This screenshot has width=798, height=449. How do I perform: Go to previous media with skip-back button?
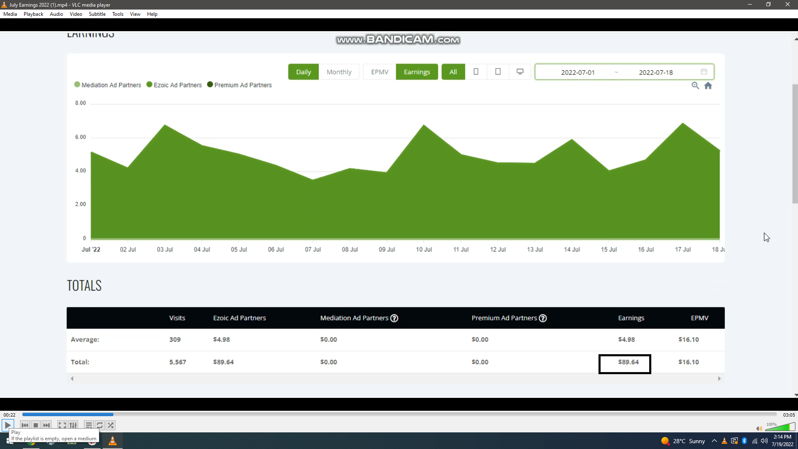(25, 425)
